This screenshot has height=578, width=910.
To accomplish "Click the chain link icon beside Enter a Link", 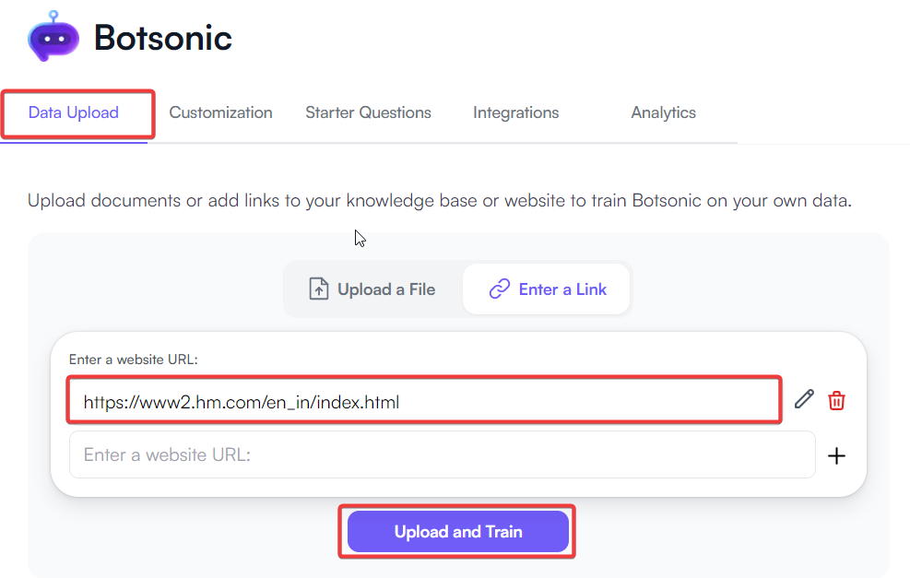I will pyautogui.click(x=499, y=289).
